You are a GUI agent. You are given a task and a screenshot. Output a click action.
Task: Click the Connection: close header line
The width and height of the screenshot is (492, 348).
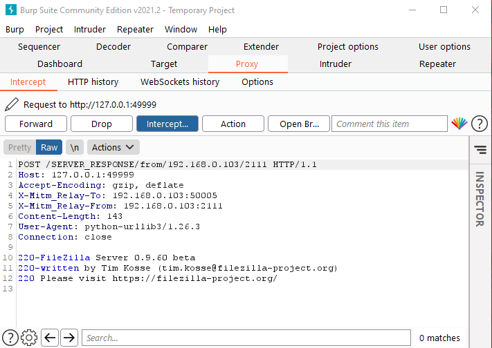pos(64,237)
